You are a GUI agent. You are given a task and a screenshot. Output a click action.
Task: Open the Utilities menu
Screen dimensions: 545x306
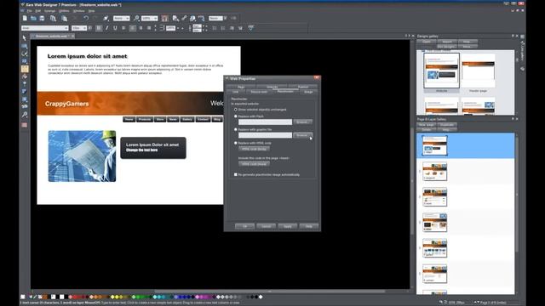pos(64,11)
